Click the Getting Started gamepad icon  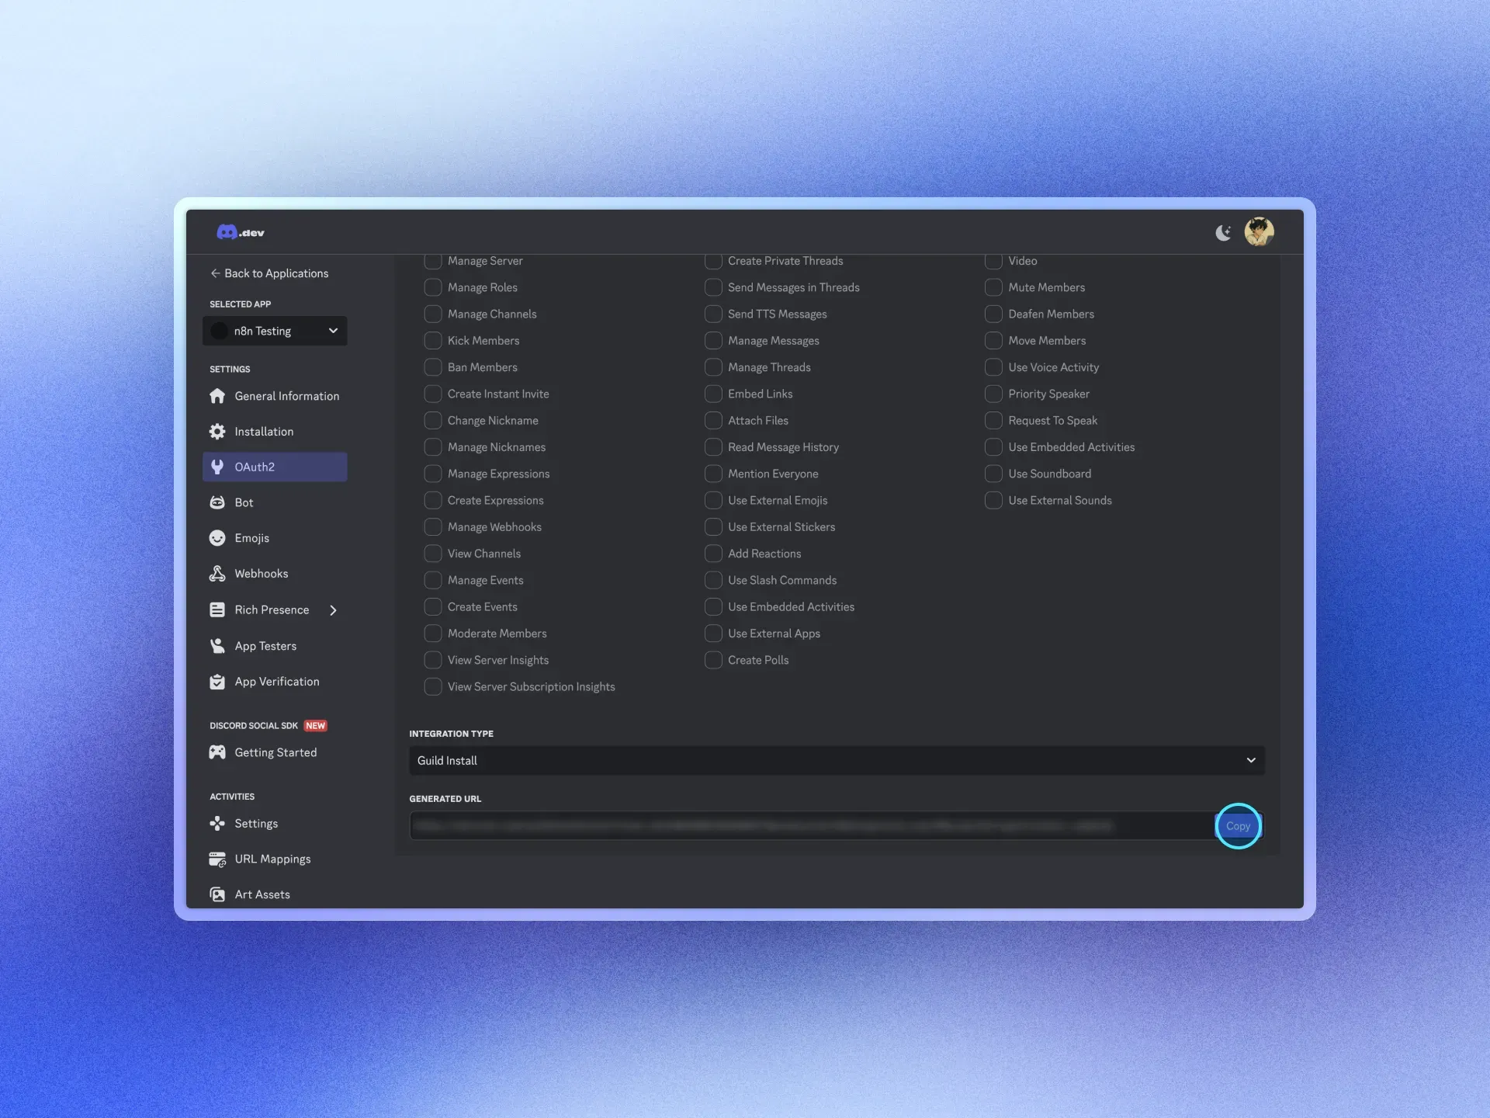coord(217,752)
